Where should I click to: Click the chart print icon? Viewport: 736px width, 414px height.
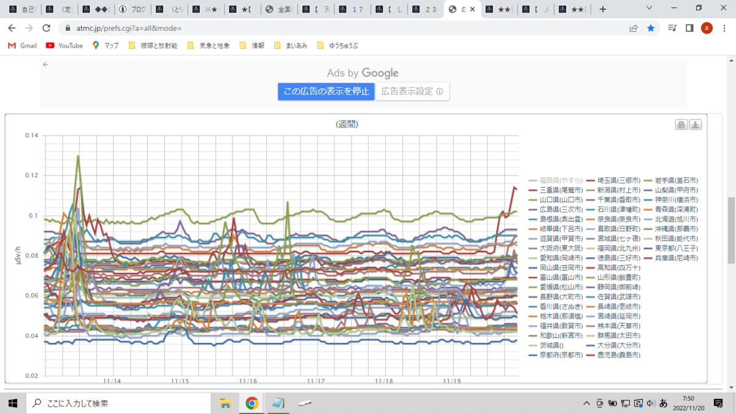click(x=681, y=125)
